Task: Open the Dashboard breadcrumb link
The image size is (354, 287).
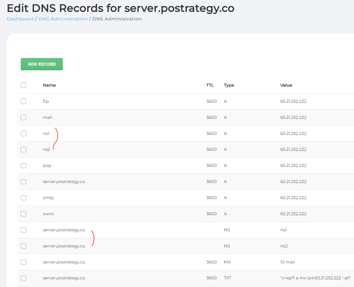Action: pyautogui.click(x=20, y=19)
